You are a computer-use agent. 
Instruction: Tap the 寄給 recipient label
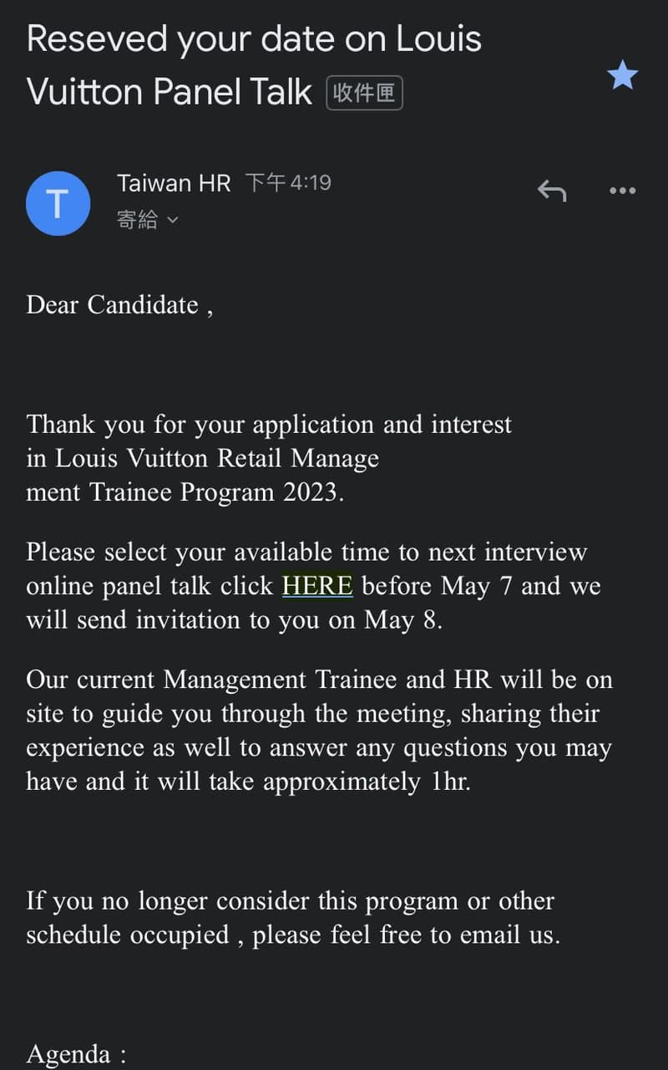pyautogui.click(x=137, y=220)
